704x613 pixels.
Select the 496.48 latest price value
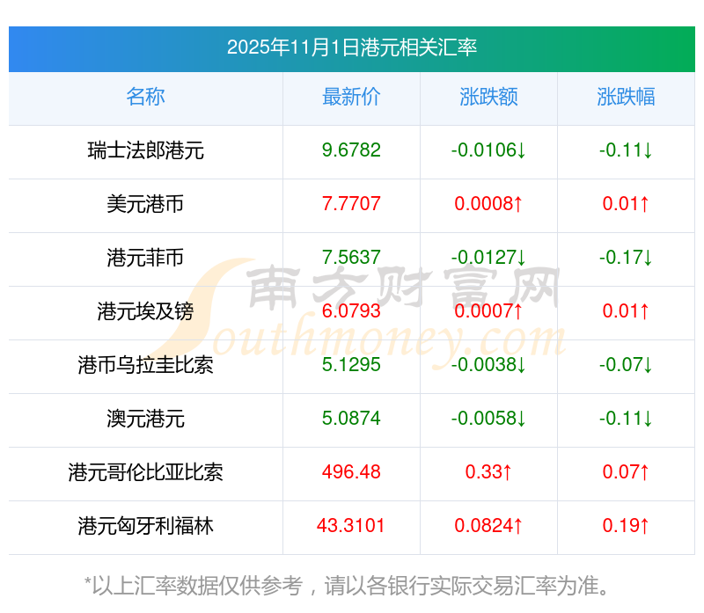[x=351, y=472]
